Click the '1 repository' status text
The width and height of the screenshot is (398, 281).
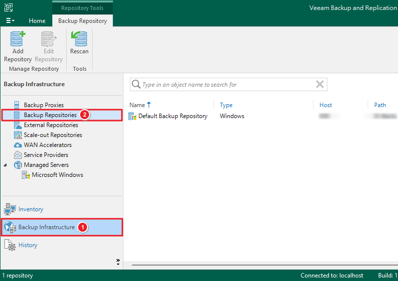click(x=17, y=276)
